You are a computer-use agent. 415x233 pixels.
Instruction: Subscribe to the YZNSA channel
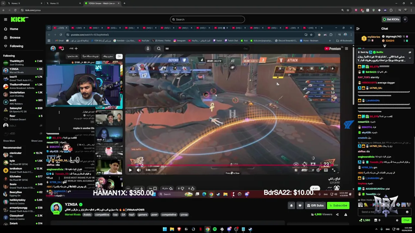[338, 205]
